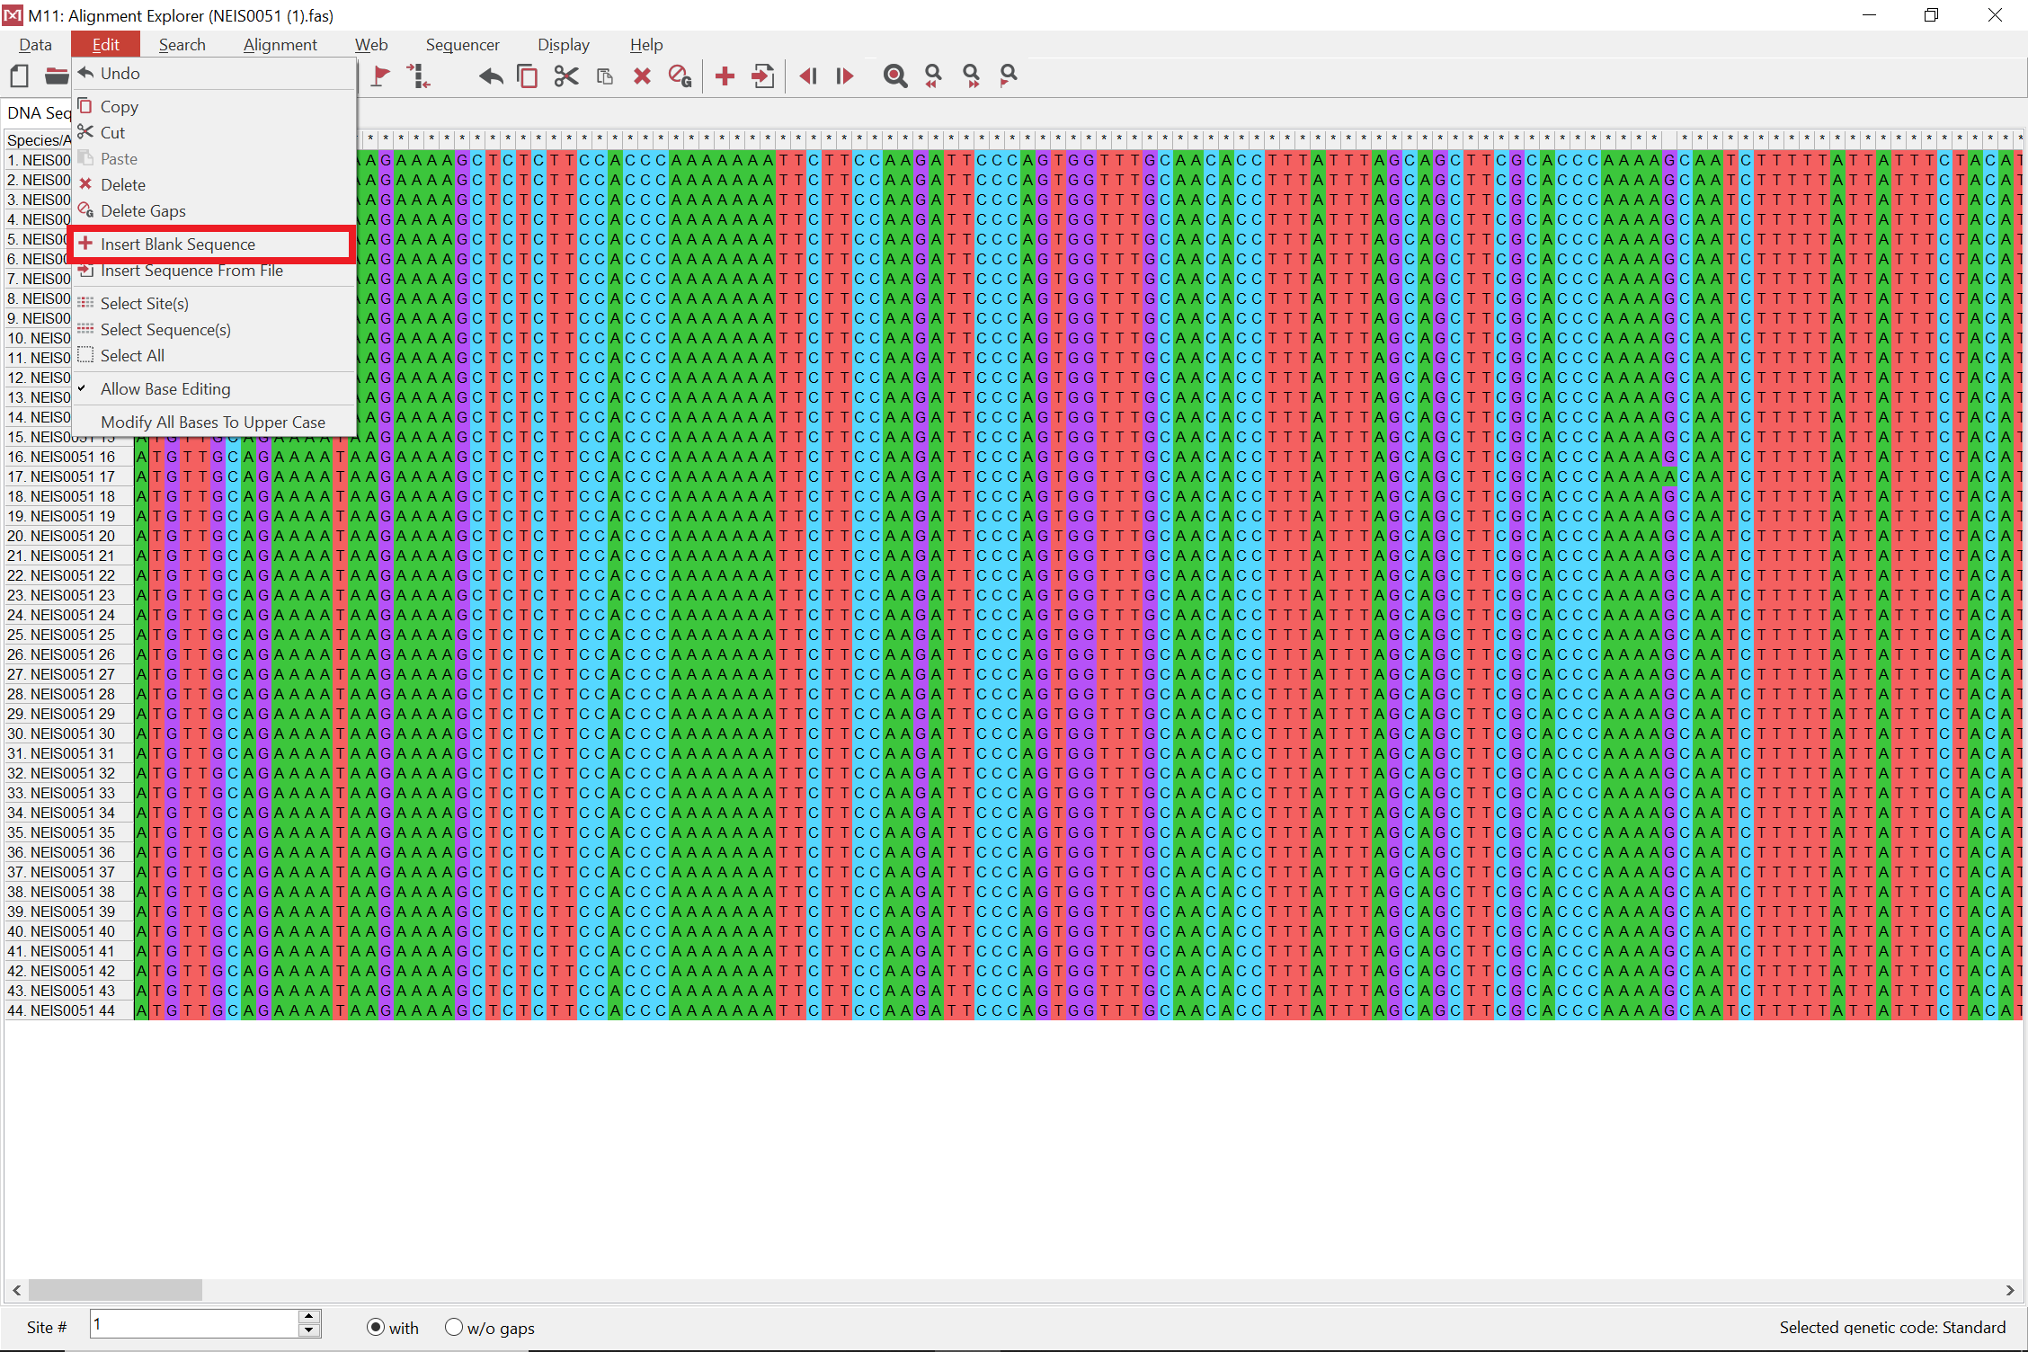Choose Select All in Edit menu
The width and height of the screenshot is (2028, 1352).
[214, 356]
